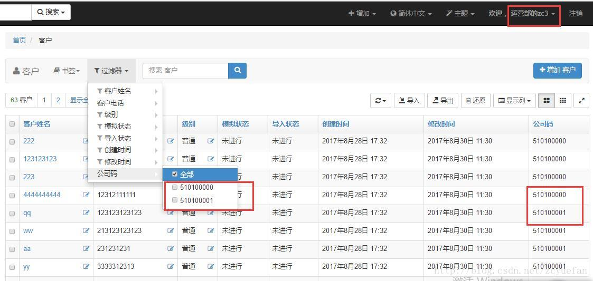Uncheck the 全部 filter option

tap(174, 174)
